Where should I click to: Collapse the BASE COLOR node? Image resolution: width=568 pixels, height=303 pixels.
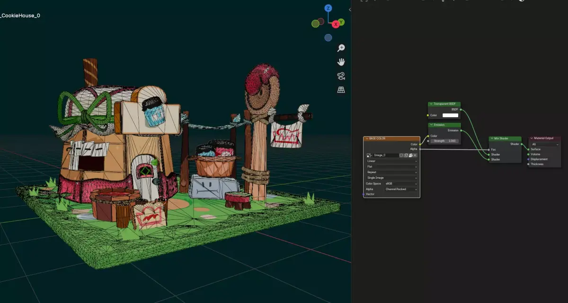pyautogui.click(x=367, y=139)
